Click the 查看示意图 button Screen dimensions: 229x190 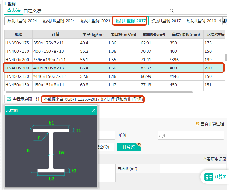[x=19, y=99]
